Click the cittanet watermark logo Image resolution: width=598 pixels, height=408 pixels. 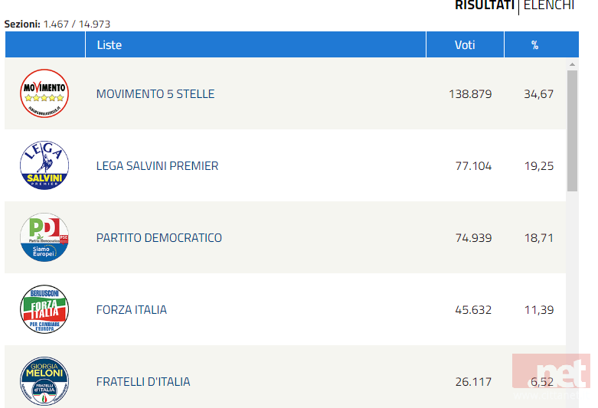click(x=551, y=375)
